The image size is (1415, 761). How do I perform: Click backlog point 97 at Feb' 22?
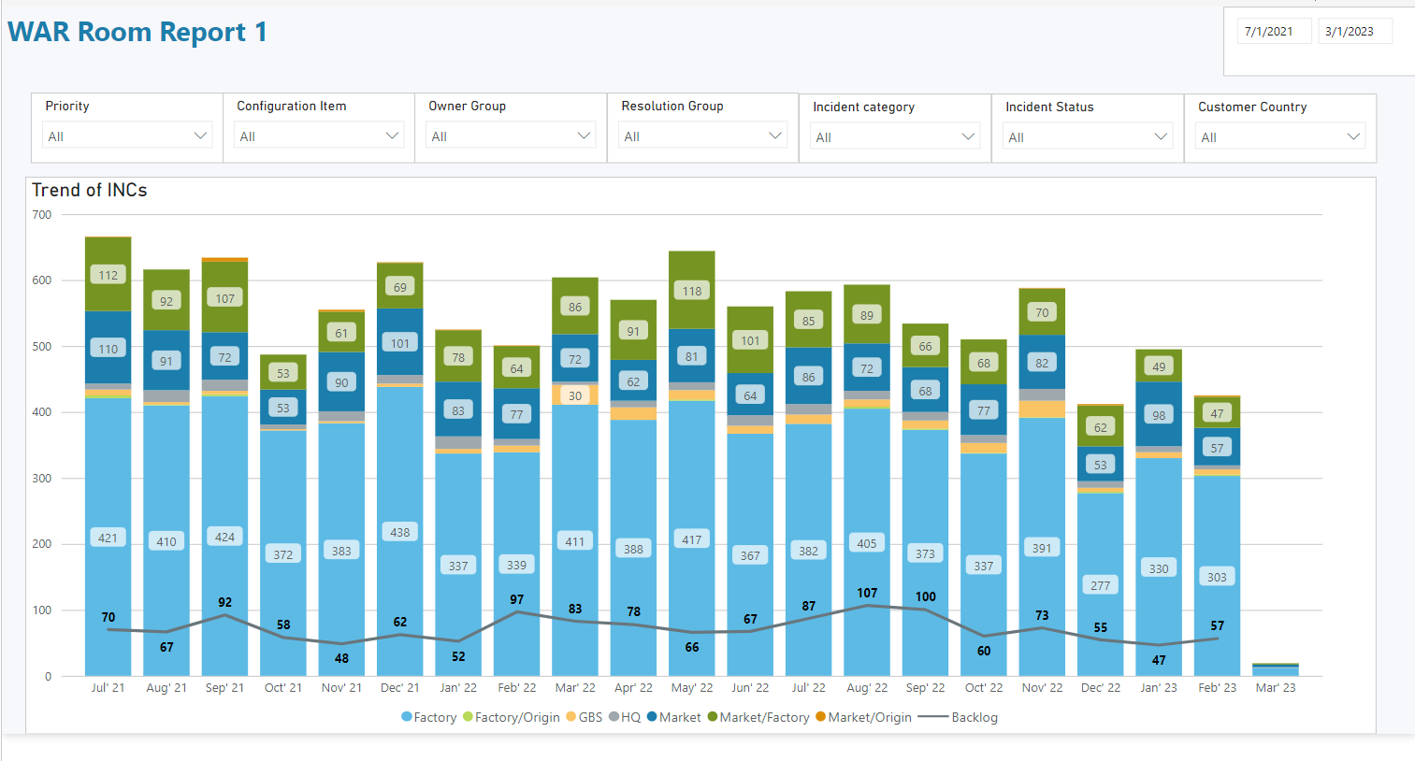(x=517, y=611)
